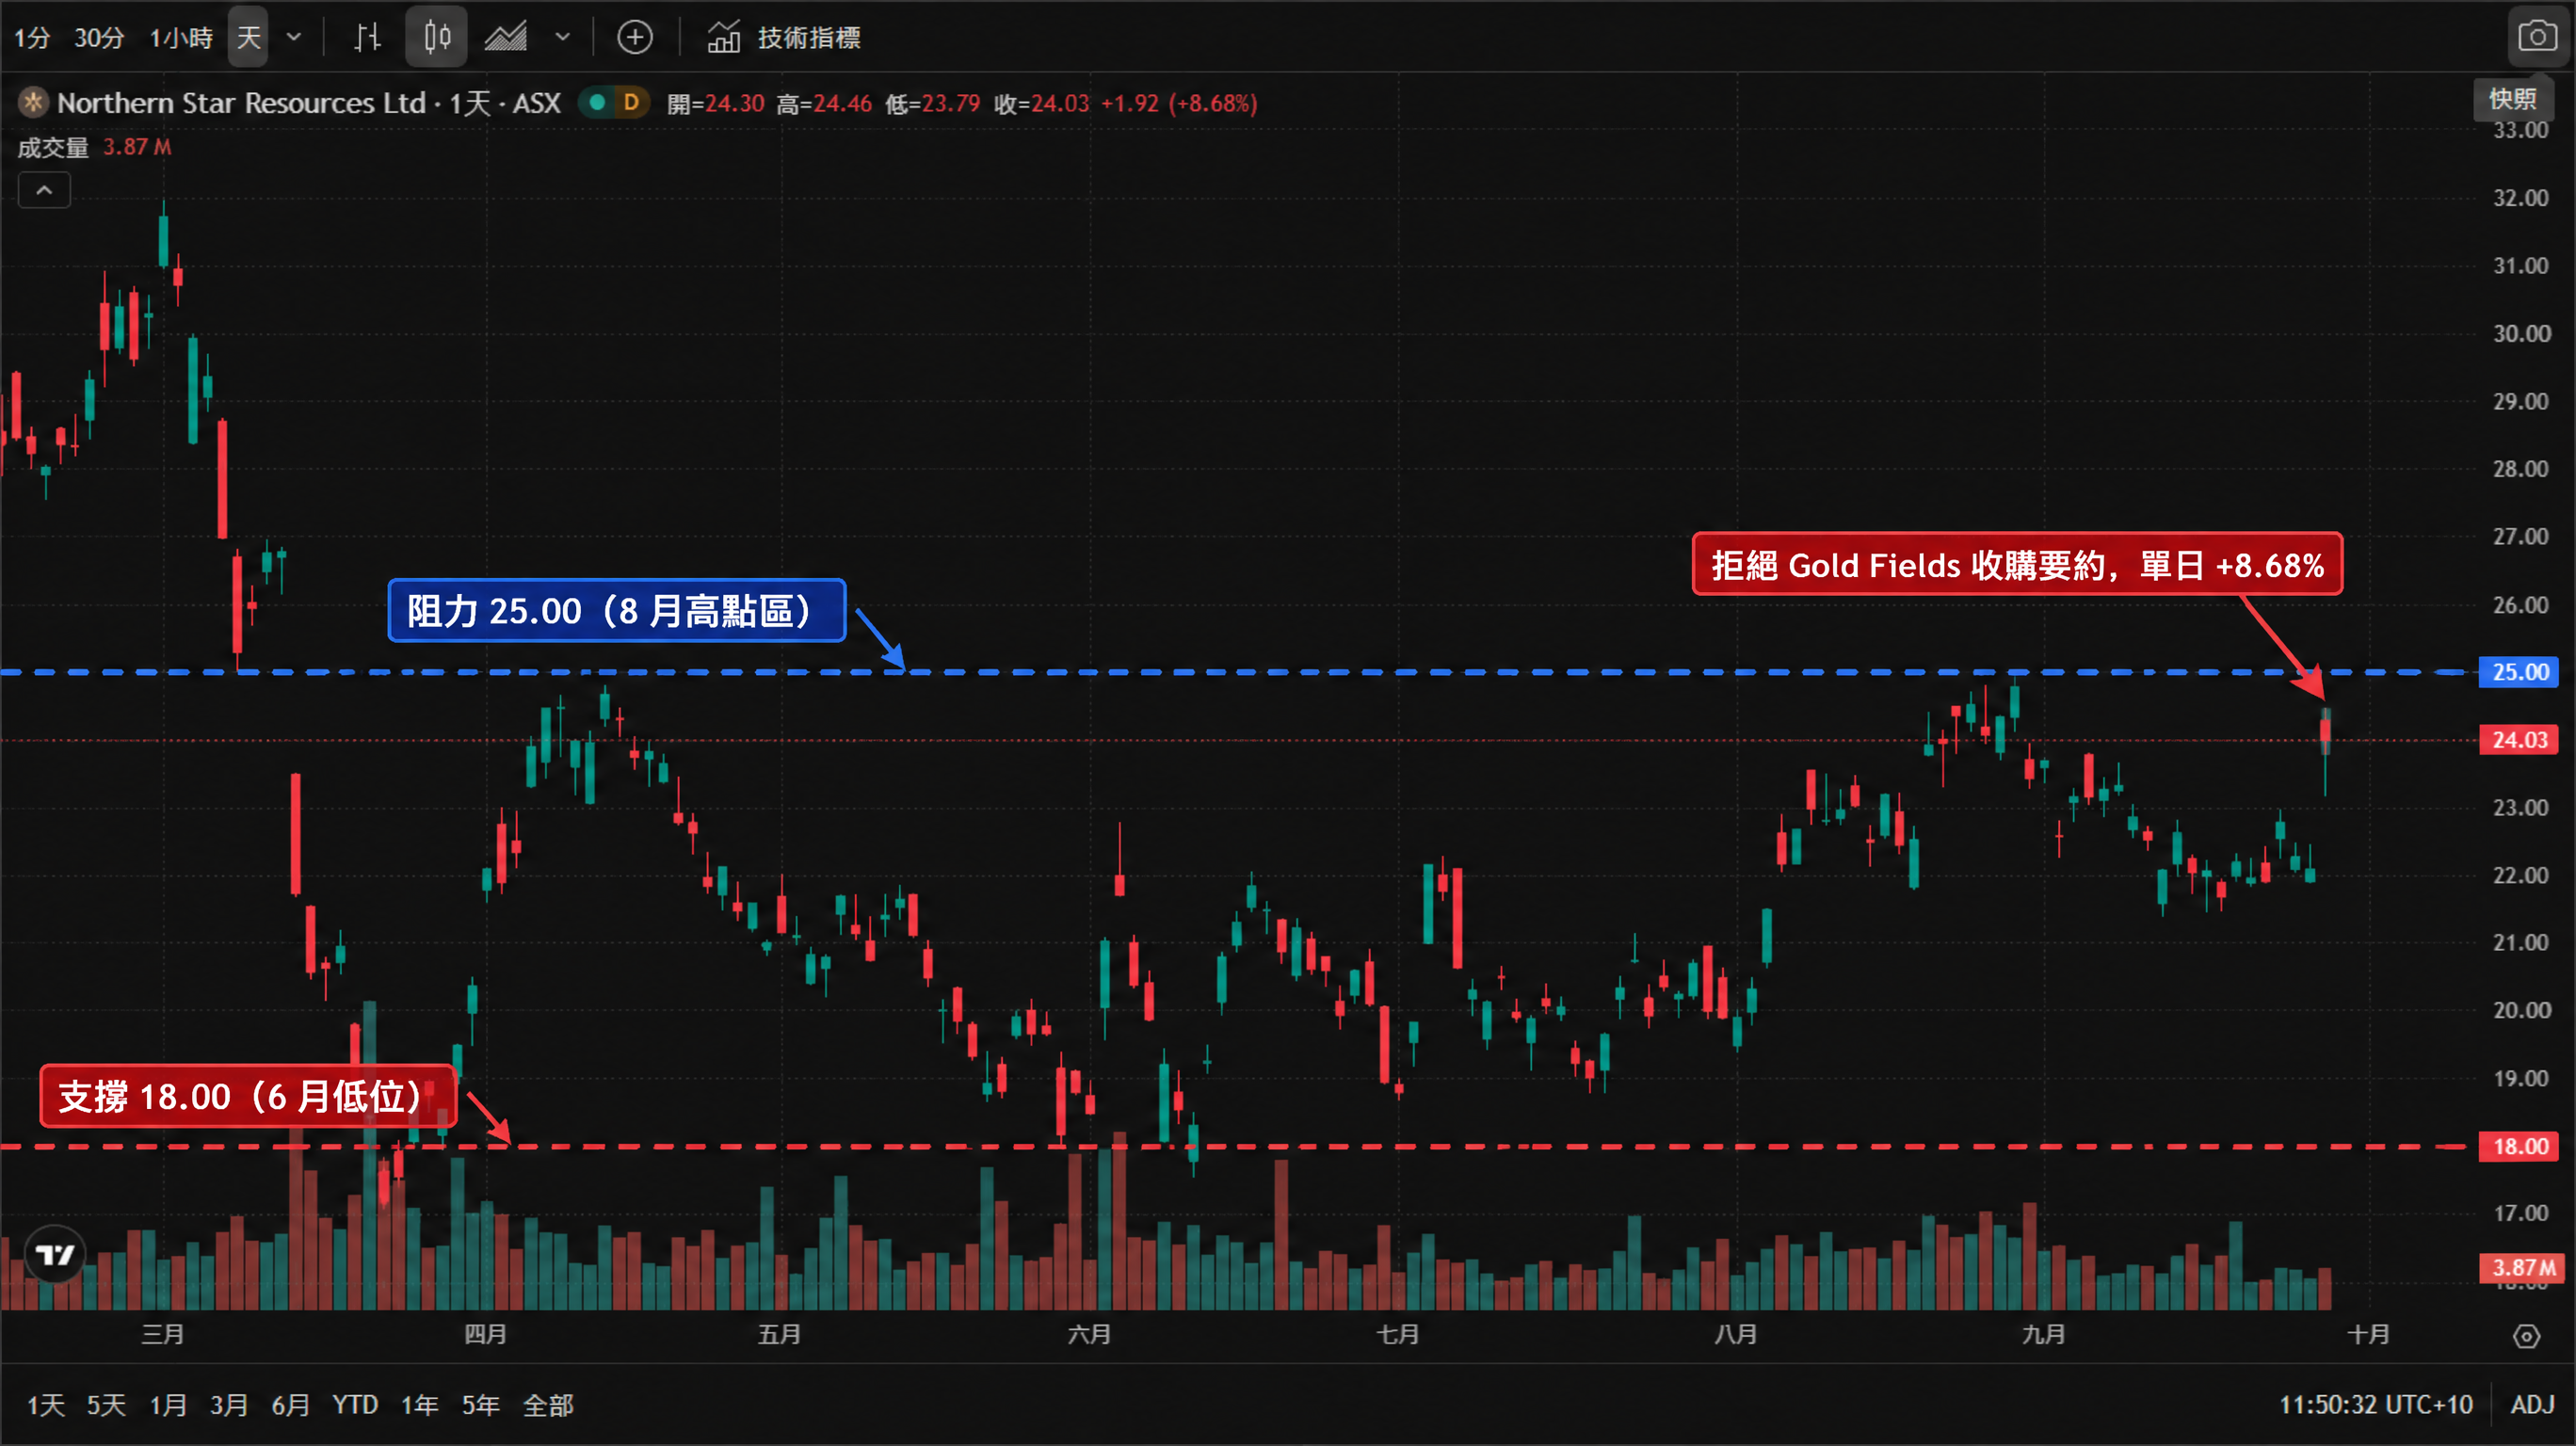Select 1天 date range
The height and width of the screenshot is (1446, 2576).
click(46, 1405)
